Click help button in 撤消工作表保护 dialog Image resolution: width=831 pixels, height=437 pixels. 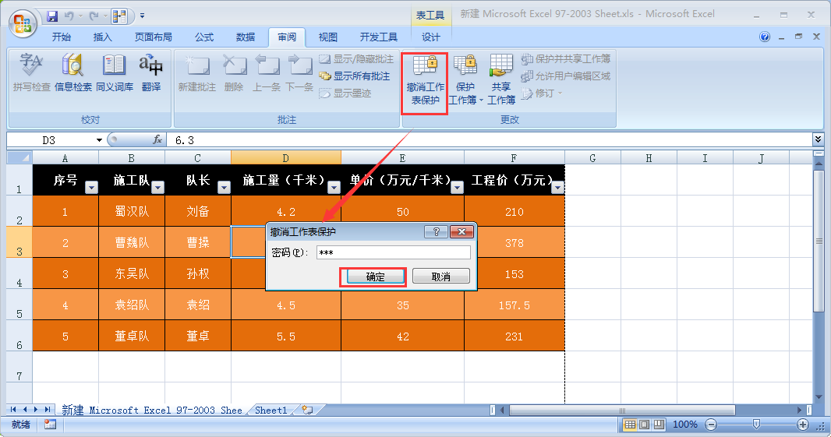437,231
